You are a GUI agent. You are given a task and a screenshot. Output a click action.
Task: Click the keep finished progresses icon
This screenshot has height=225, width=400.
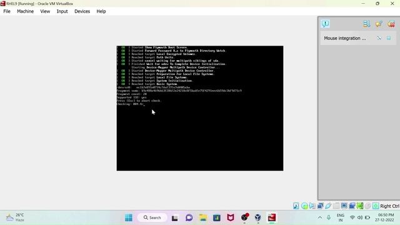[379, 24]
